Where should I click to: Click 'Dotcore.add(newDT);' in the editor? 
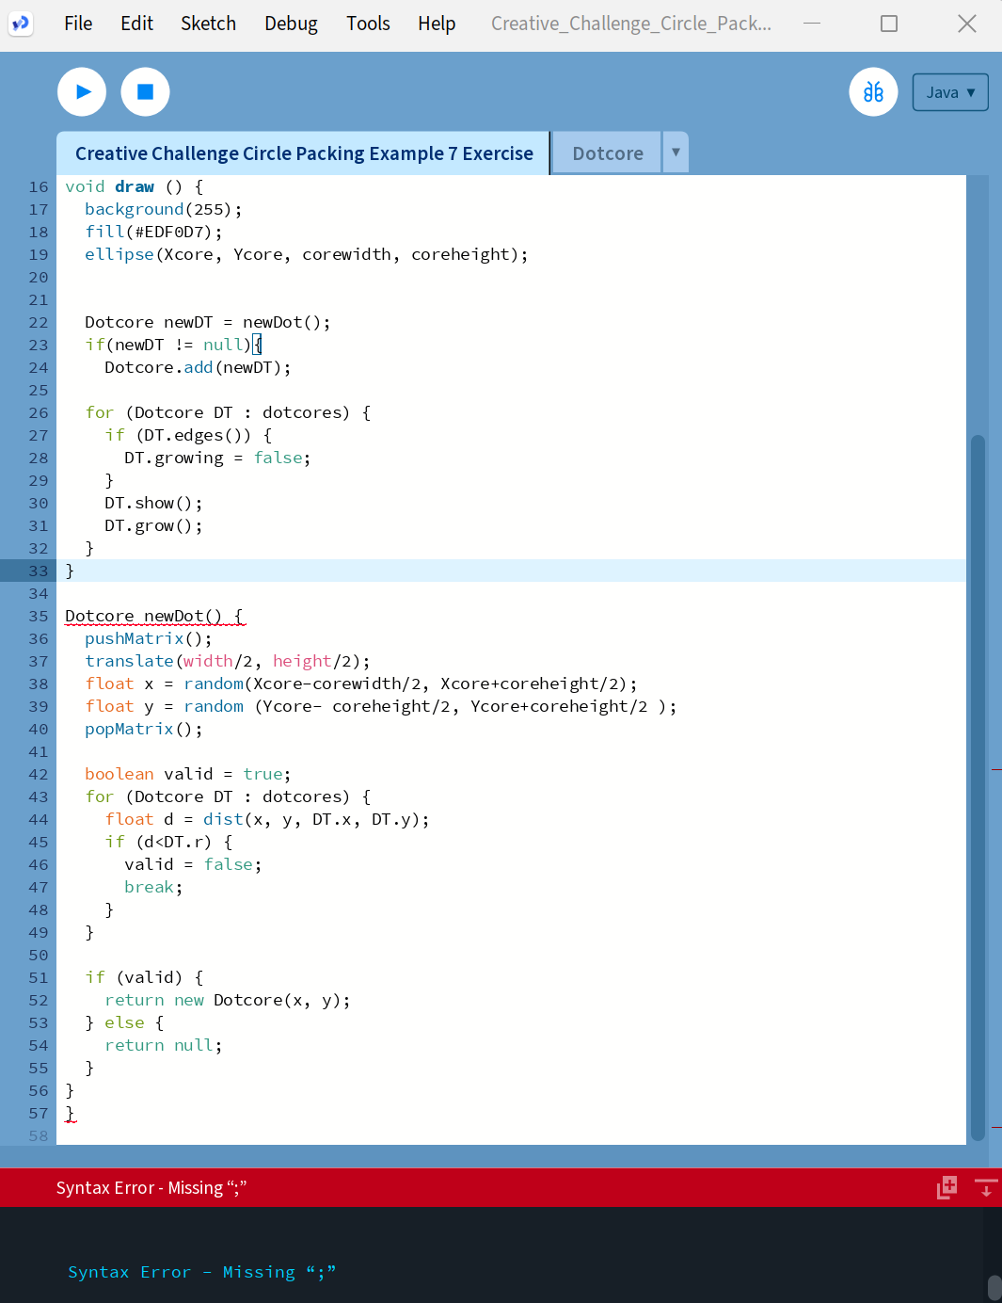pyautogui.click(x=198, y=367)
